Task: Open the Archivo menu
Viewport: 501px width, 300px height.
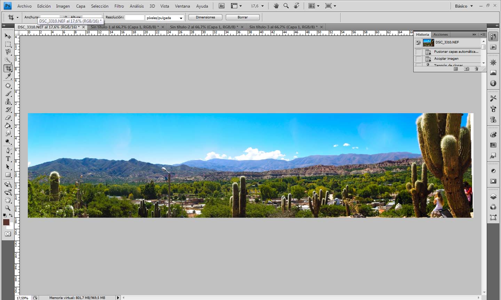Action: [24, 6]
